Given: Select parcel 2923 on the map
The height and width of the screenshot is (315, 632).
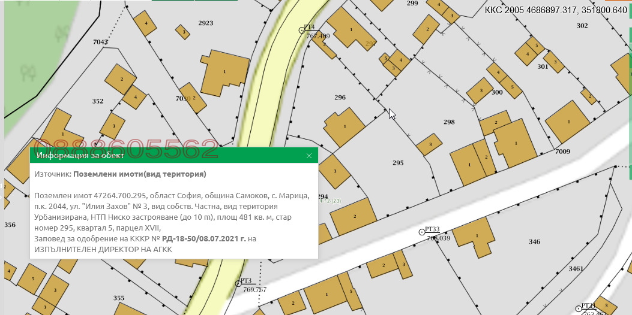Looking at the screenshot, I should (206, 23).
